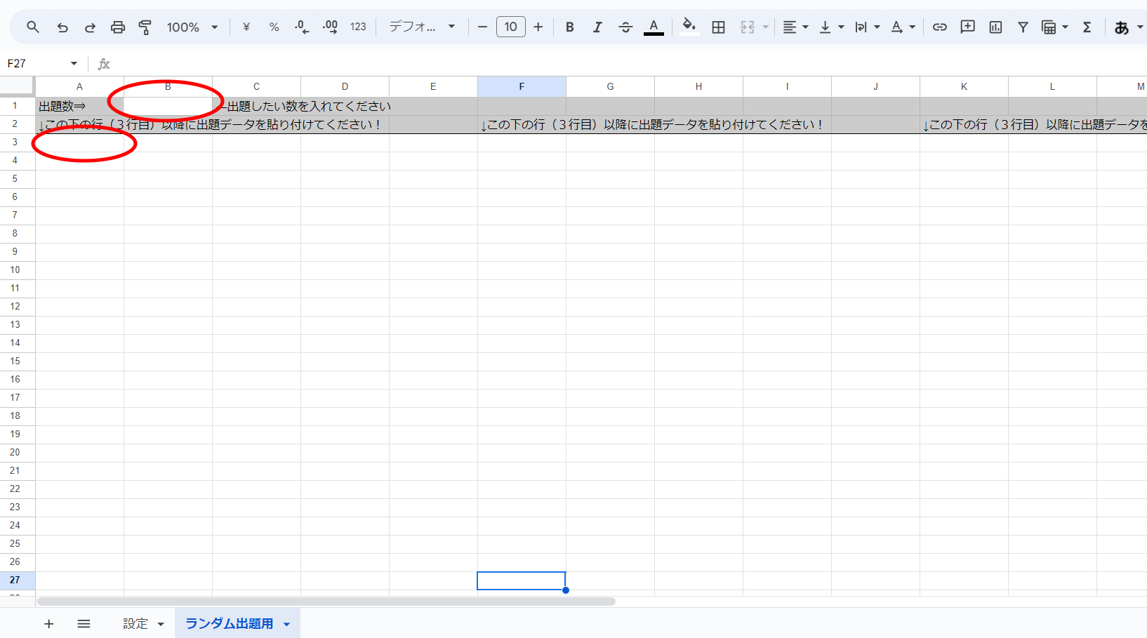Click the row 2 instruction text in column F
This screenshot has height=638, width=1147.
click(x=651, y=124)
